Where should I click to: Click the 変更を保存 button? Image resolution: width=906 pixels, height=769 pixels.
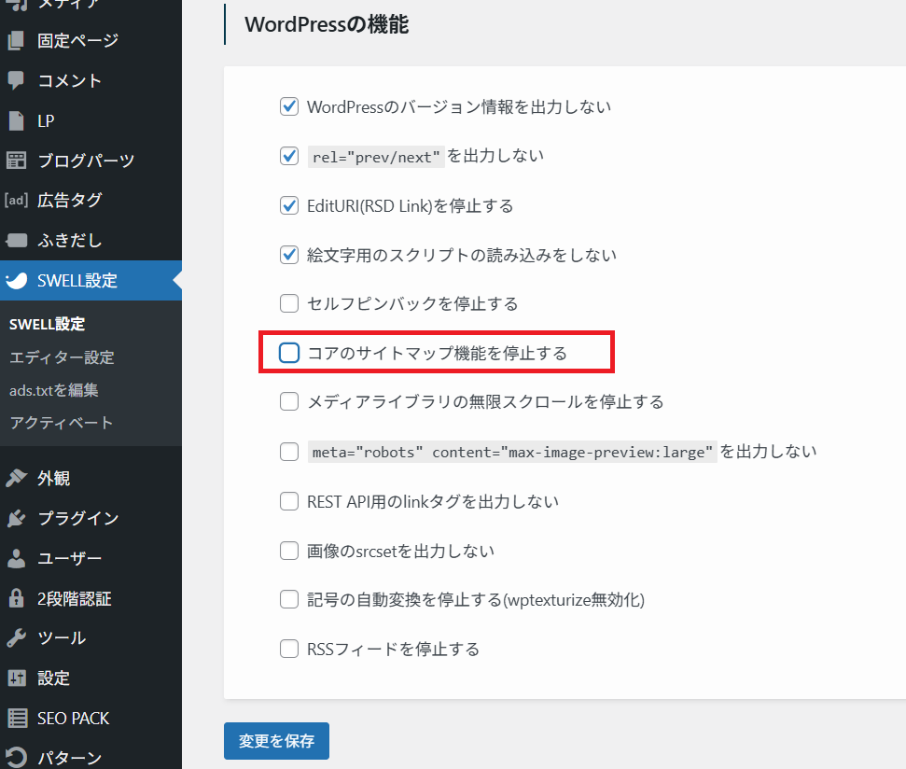click(276, 741)
